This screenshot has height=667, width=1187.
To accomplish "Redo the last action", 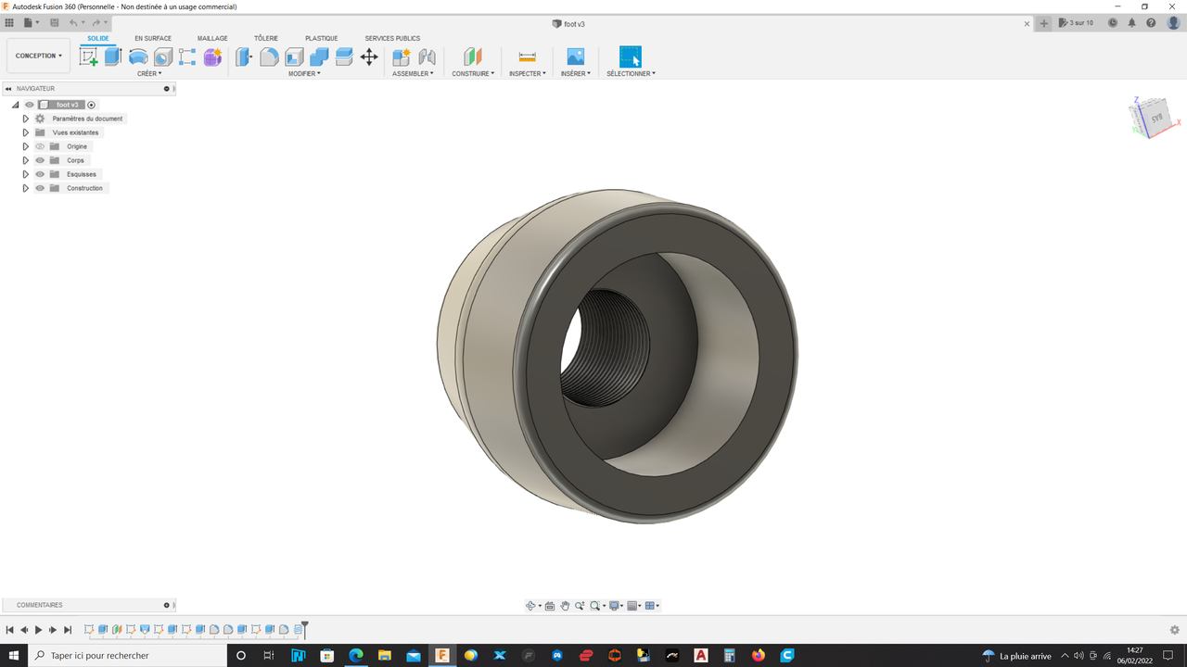I will point(96,22).
